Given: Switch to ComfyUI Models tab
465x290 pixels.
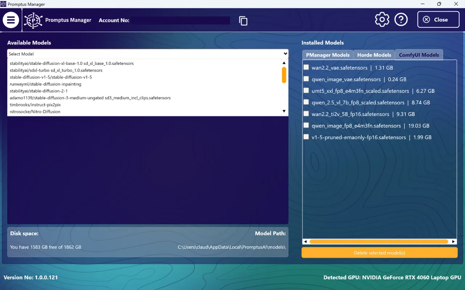Looking at the screenshot, I should (419, 55).
